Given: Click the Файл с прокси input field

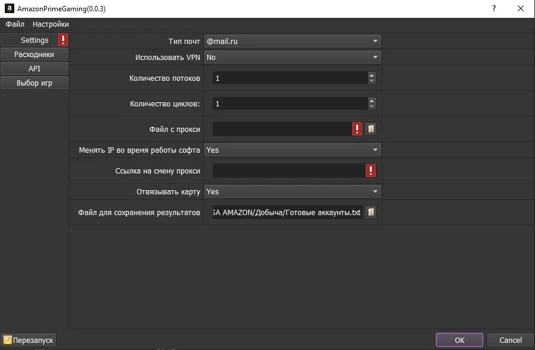Looking at the screenshot, I should pyautogui.click(x=282, y=129).
